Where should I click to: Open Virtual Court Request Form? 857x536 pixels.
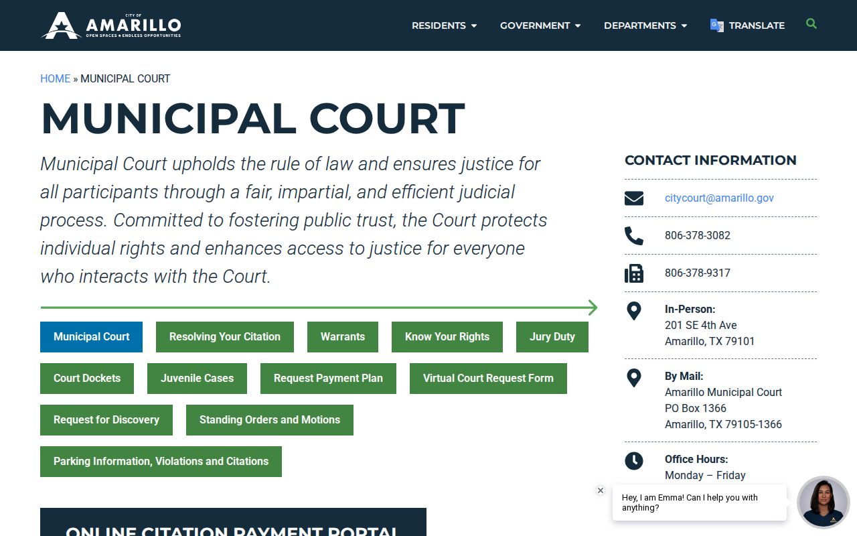tap(488, 379)
